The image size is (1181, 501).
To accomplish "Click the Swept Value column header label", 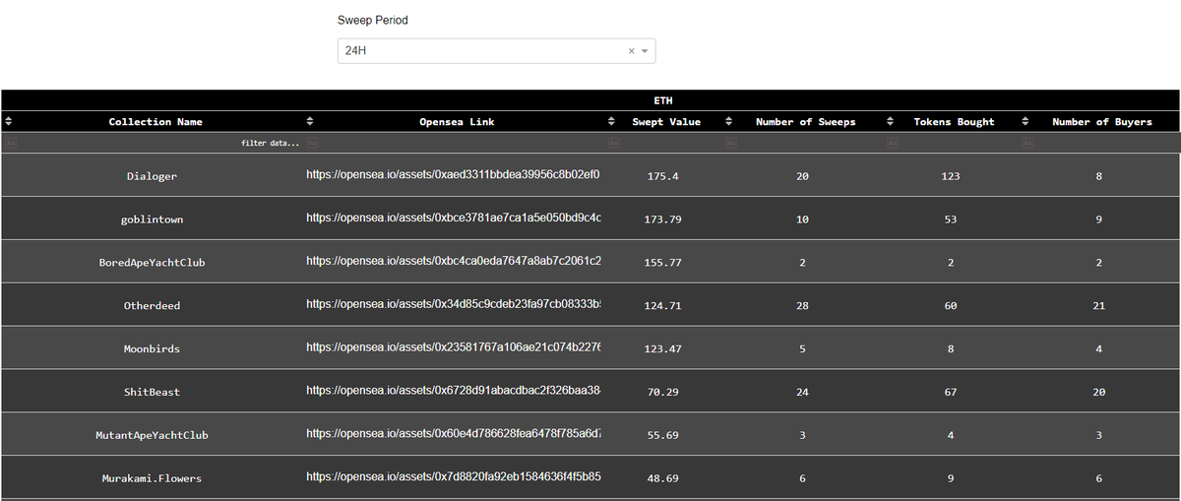I will 666,122.
